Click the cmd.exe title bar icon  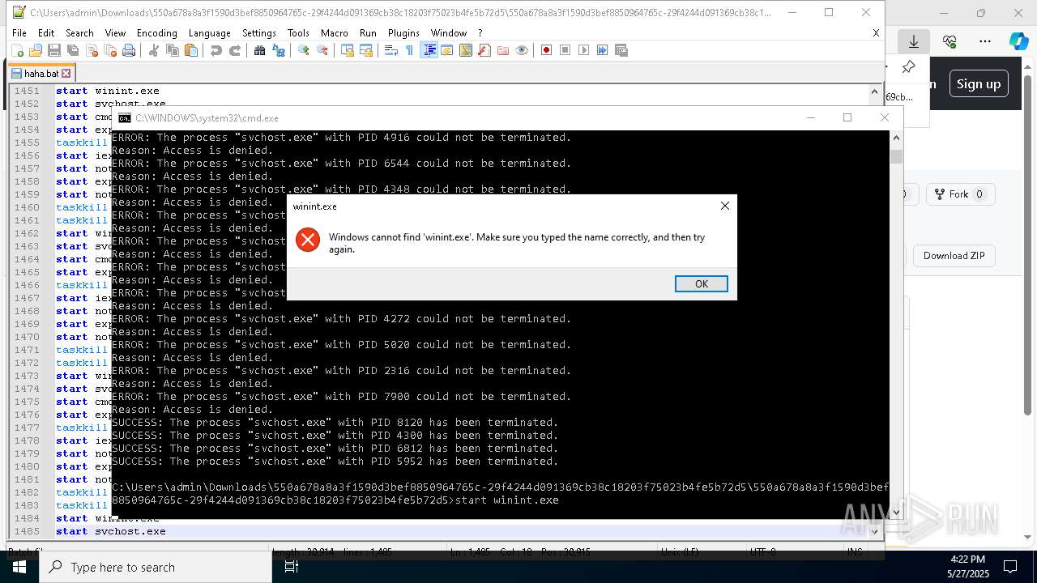(x=125, y=117)
